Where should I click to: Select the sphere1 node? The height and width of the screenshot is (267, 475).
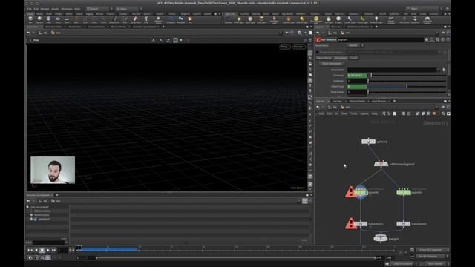pyautogui.click(x=368, y=142)
